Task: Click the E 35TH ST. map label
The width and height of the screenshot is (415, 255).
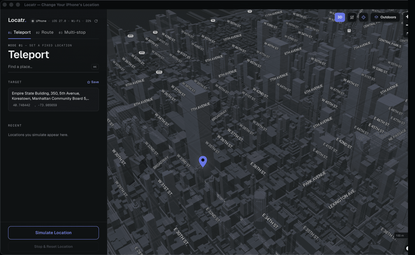Action: [311, 233]
